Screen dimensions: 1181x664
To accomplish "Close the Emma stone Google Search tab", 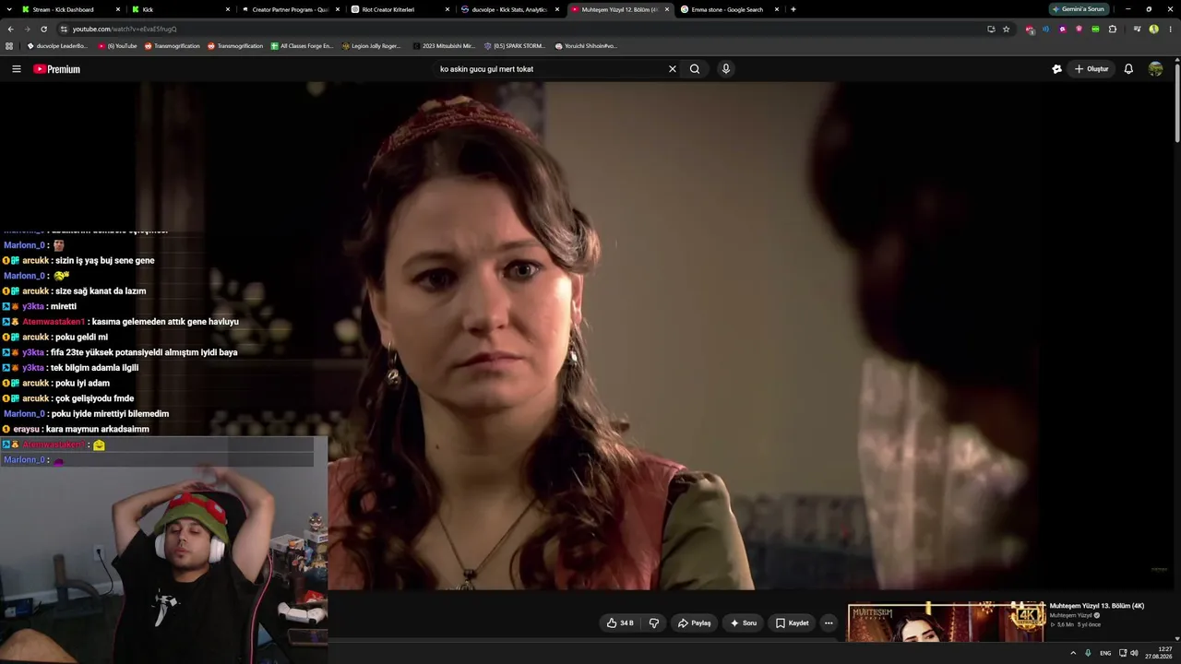I will point(777,9).
